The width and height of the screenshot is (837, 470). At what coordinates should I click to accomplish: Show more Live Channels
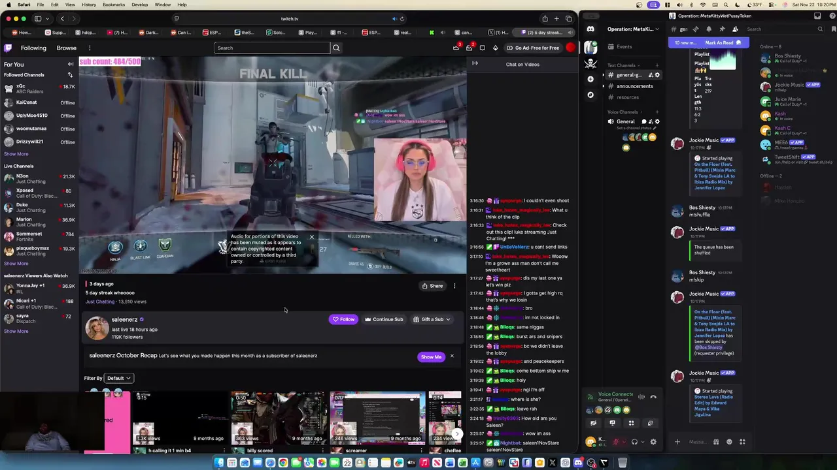(x=16, y=263)
